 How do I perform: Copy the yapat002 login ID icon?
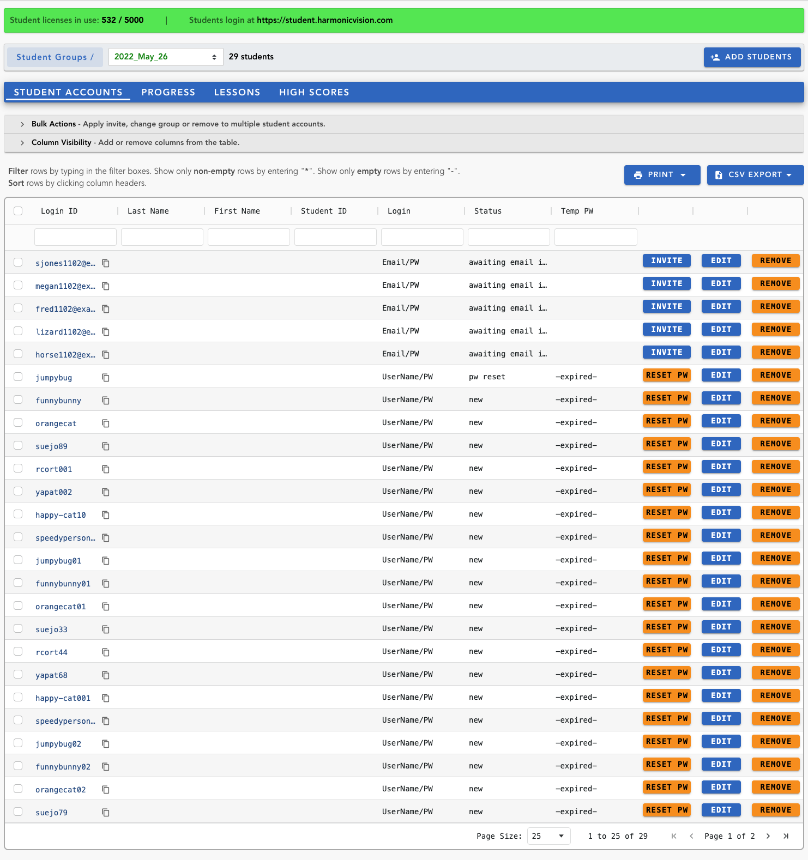tap(106, 492)
